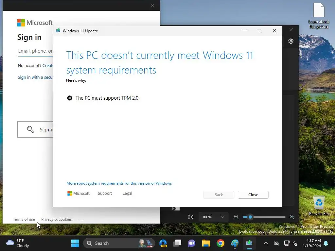The height and width of the screenshot is (251, 335).
Task: Click the Windows 11 Update title bar icon
Action: [58, 31]
